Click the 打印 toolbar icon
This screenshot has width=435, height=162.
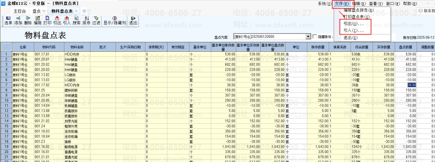[47, 20]
